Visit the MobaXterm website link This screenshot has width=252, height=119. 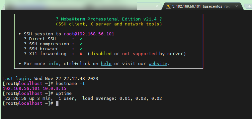point(158,64)
